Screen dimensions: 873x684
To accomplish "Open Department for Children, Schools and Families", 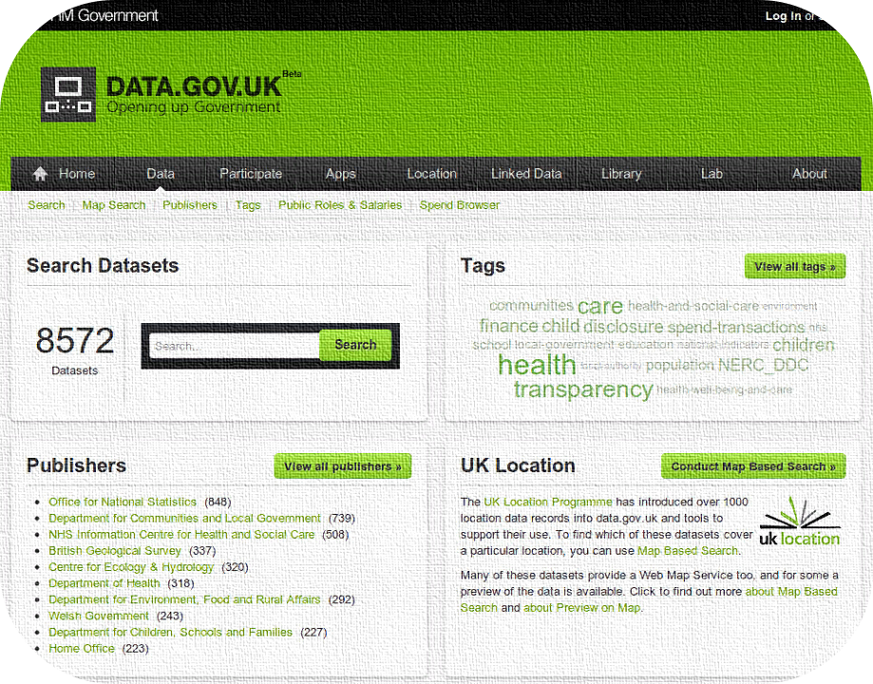I will (x=170, y=632).
